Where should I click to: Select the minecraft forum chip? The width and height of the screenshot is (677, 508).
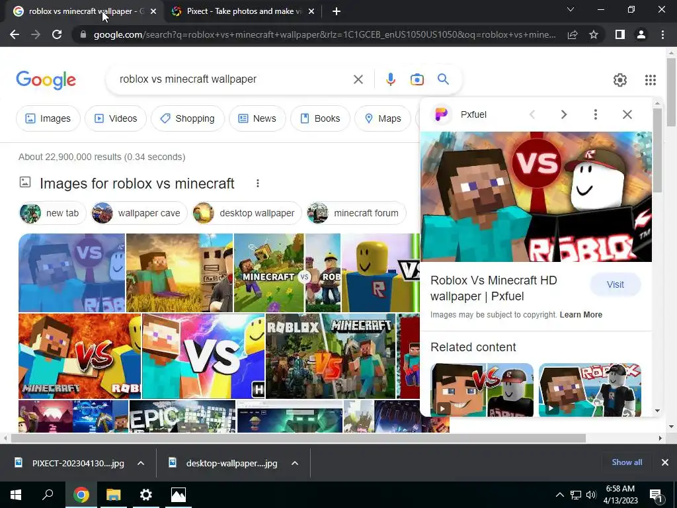[356, 213]
